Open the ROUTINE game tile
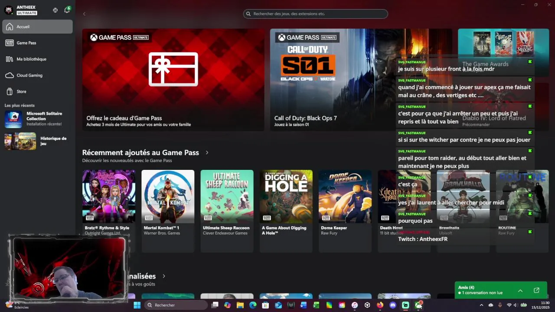Viewport: 555px width, 312px height. [x=522, y=211]
